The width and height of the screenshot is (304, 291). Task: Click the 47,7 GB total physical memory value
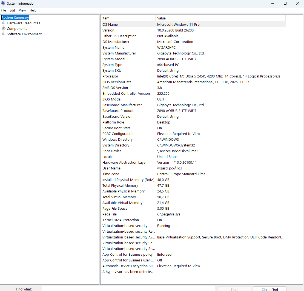[x=163, y=185]
